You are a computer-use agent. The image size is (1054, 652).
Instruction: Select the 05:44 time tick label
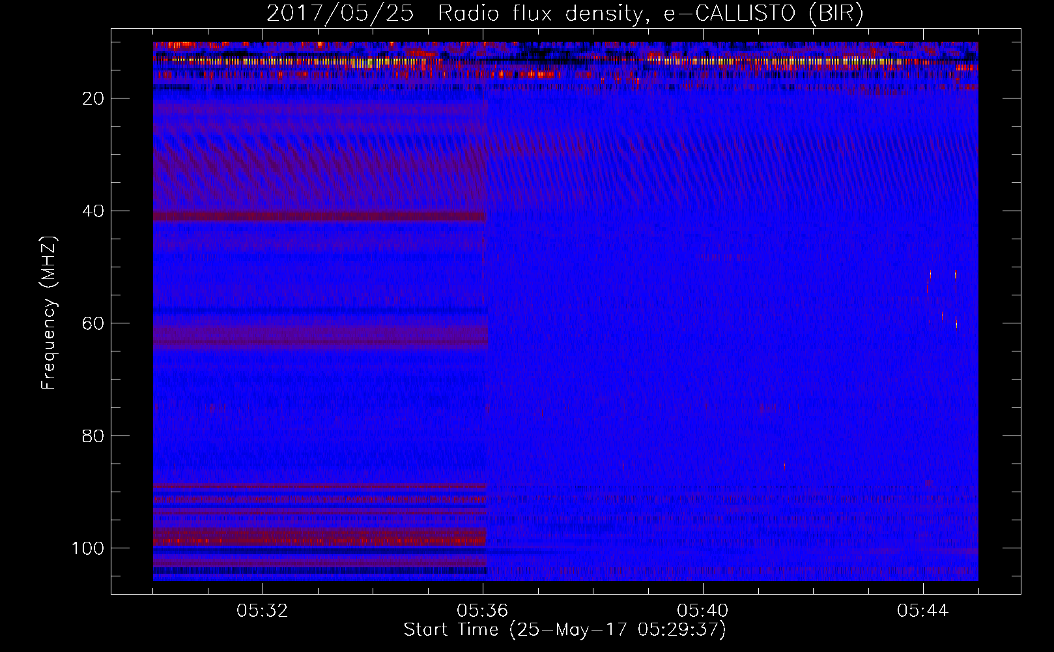point(923,611)
